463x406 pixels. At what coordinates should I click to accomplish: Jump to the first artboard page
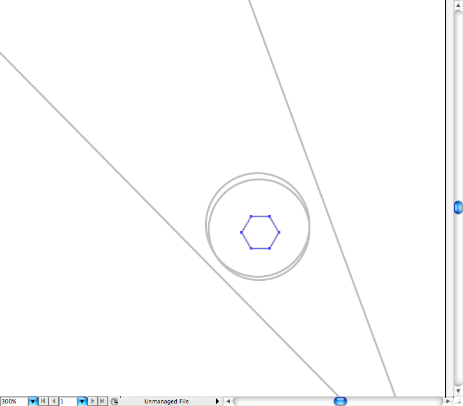[43, 402]
